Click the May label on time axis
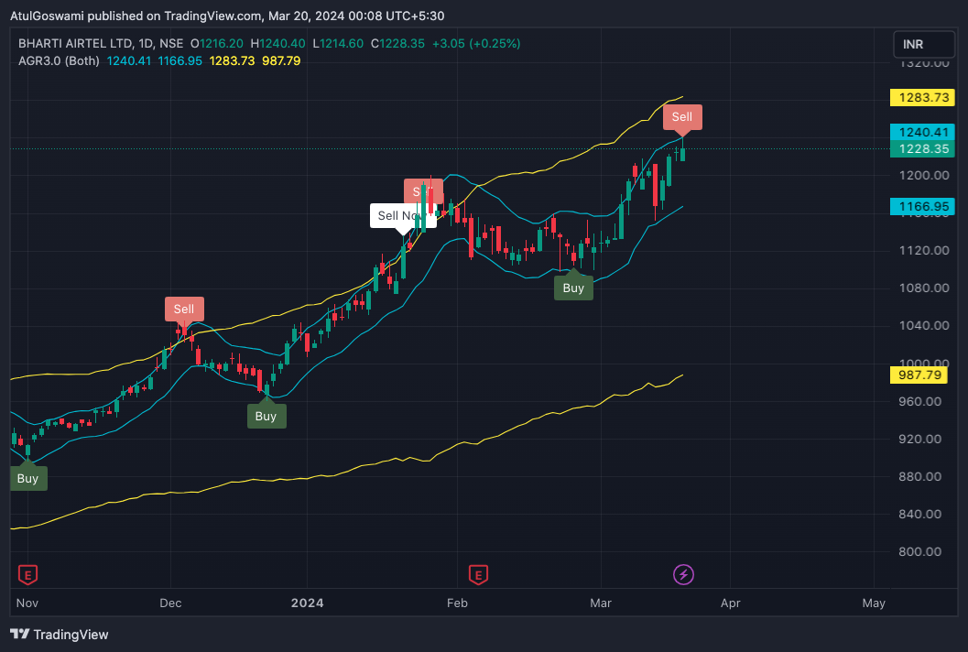Screen dimensions: 968x652 874,603
